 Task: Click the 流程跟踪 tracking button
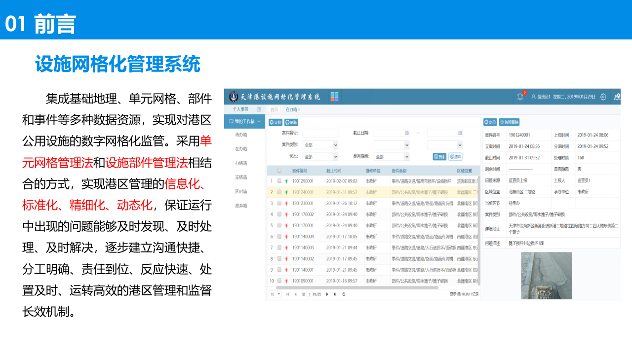[509, 122]
